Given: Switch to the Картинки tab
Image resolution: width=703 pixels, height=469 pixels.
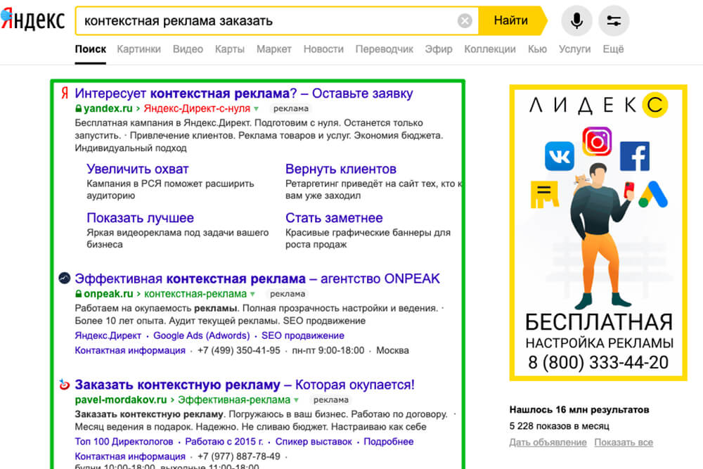Looking at the screenshot, I should point(139,49).
